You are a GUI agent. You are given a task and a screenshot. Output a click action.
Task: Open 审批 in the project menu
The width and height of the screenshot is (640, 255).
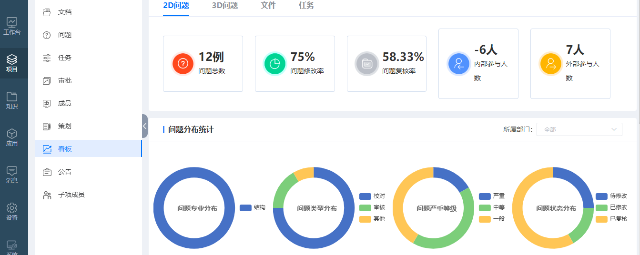click(x=64, y=80)
